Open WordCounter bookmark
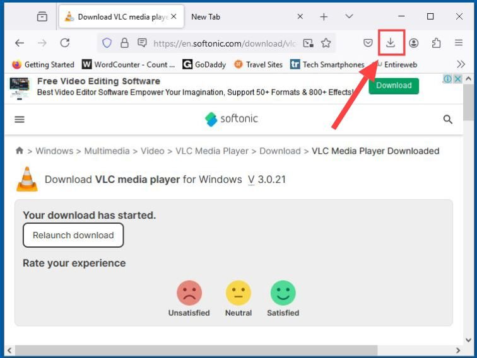Viewport: 477px width, 358px height. click(x=129, y=64)
